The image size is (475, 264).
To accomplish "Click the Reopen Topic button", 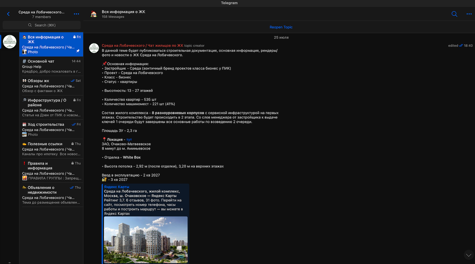I will coord(281,27).
